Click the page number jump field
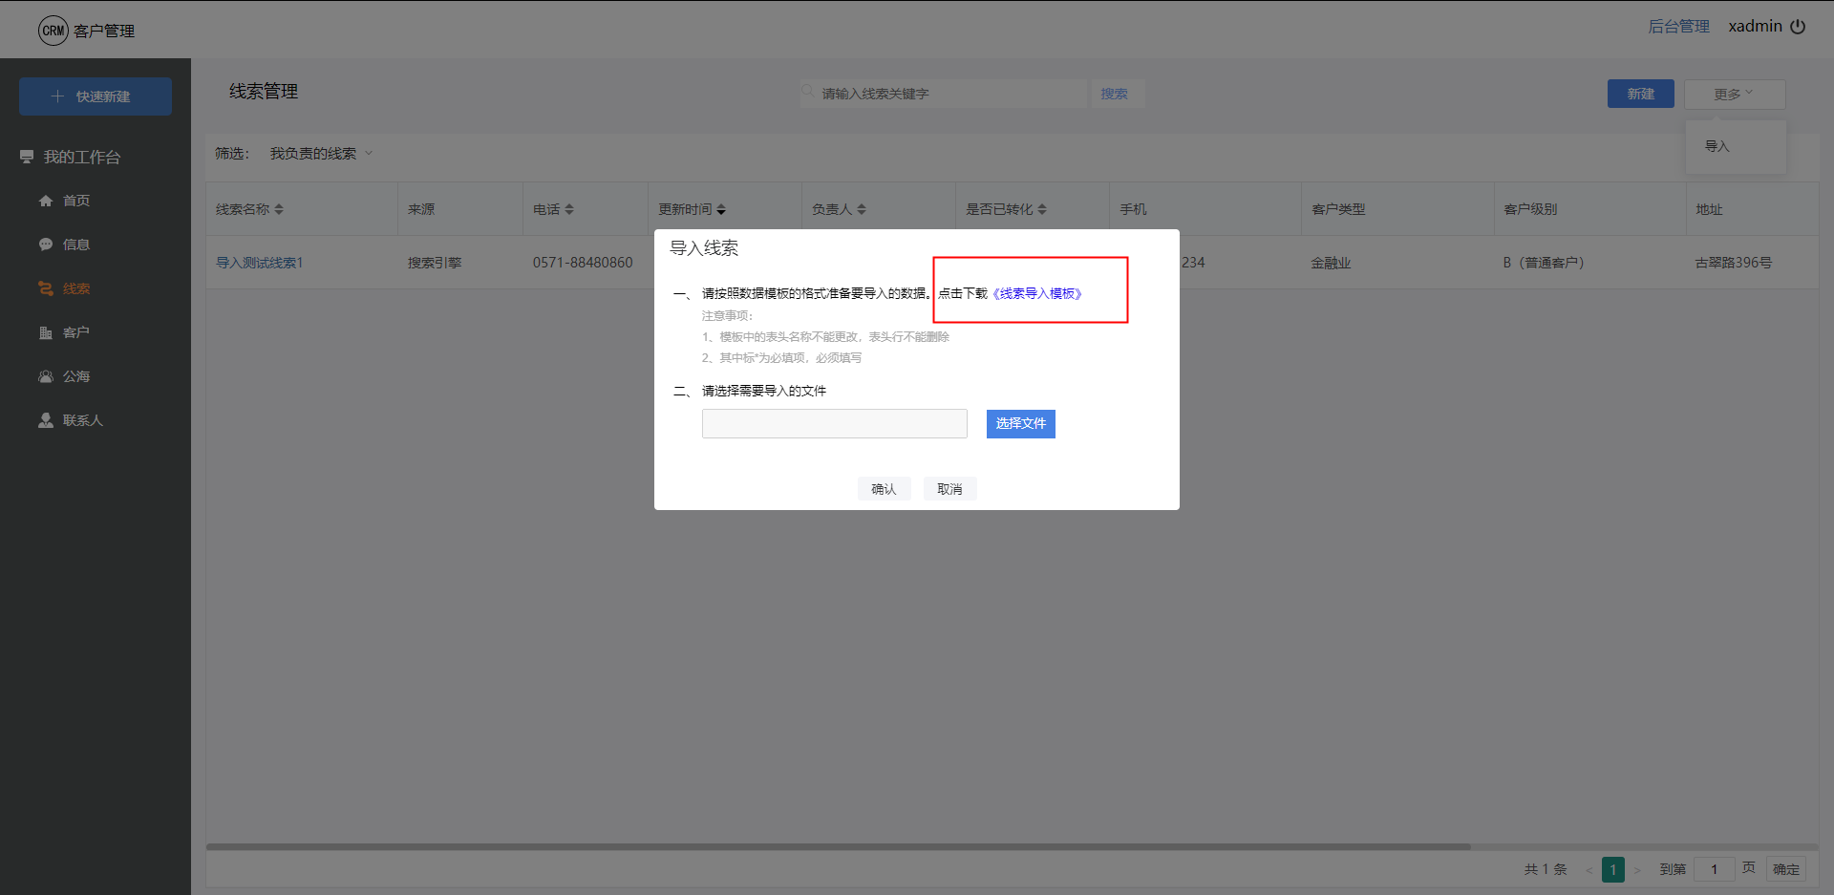The image size is (1834, 895). [1715, 869]
